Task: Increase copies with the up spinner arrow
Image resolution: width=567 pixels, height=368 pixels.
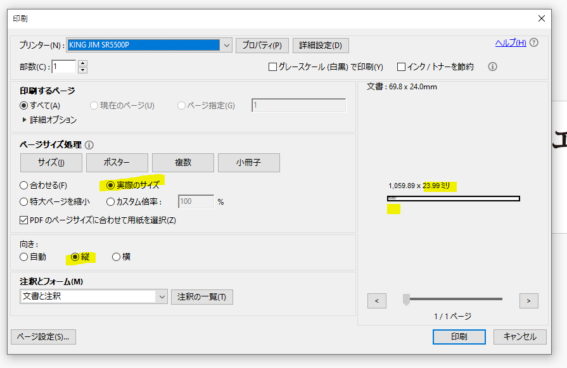Action: 82,63
